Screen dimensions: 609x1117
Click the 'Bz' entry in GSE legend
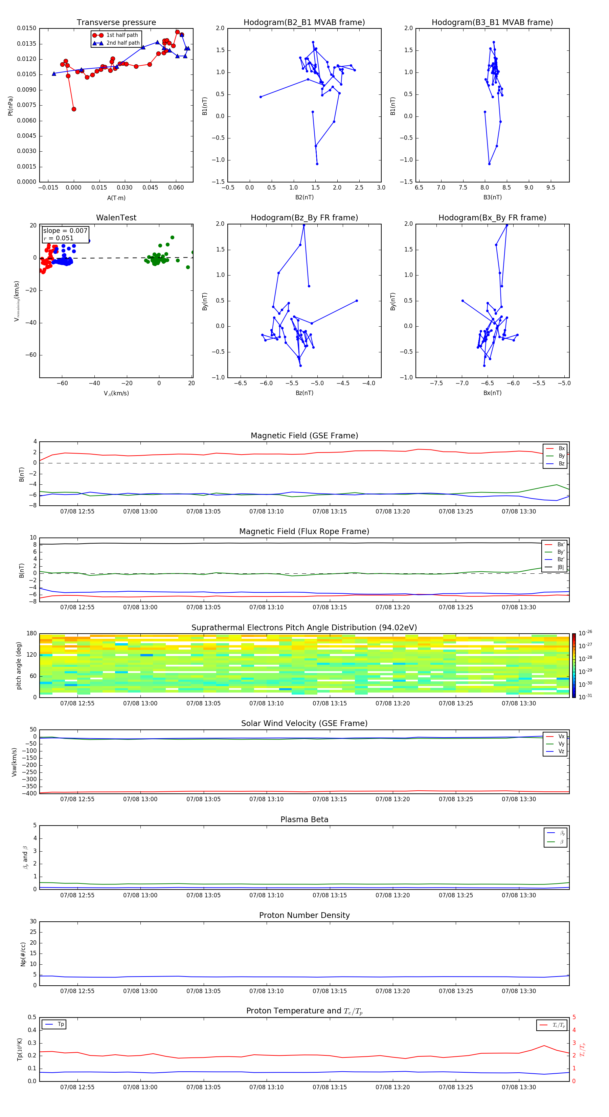click(x=556, y=463)
